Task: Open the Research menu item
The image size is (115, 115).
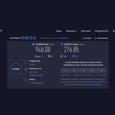Action: tap(71, 31)
